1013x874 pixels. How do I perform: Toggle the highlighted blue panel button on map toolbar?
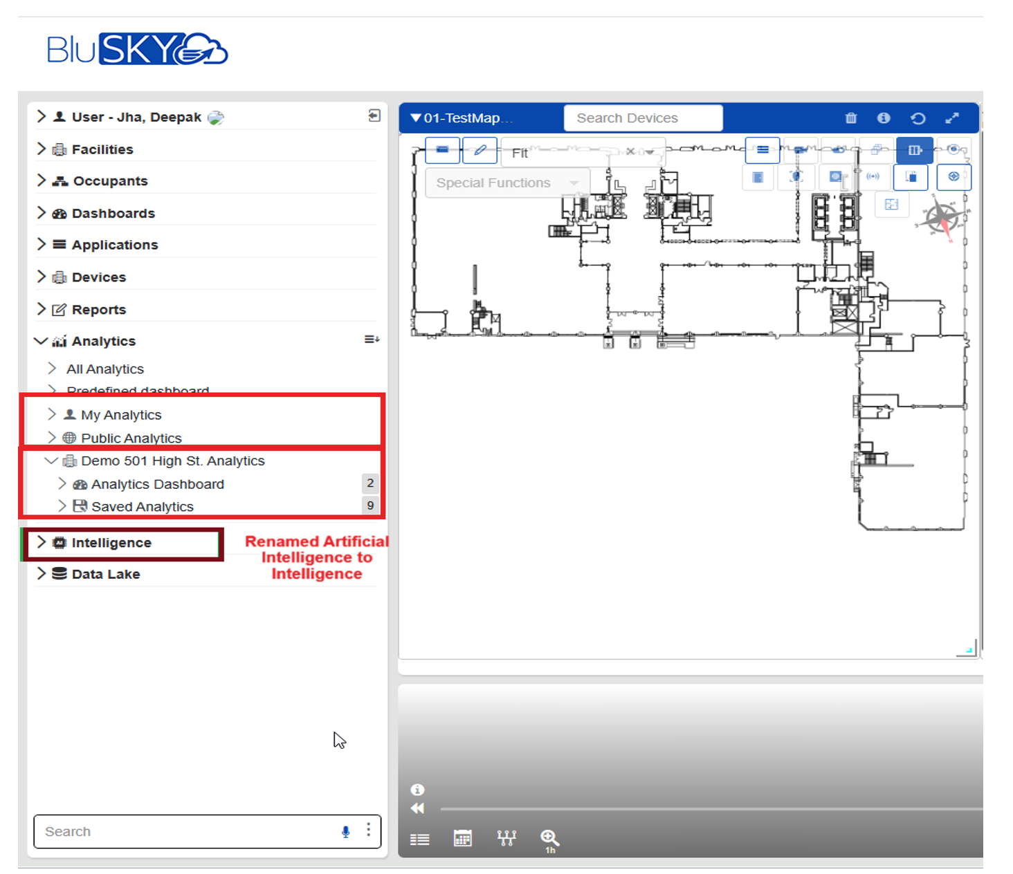point(915,150)
